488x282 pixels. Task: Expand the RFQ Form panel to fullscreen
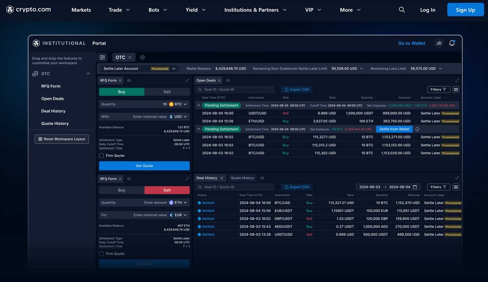pos(187,80)
